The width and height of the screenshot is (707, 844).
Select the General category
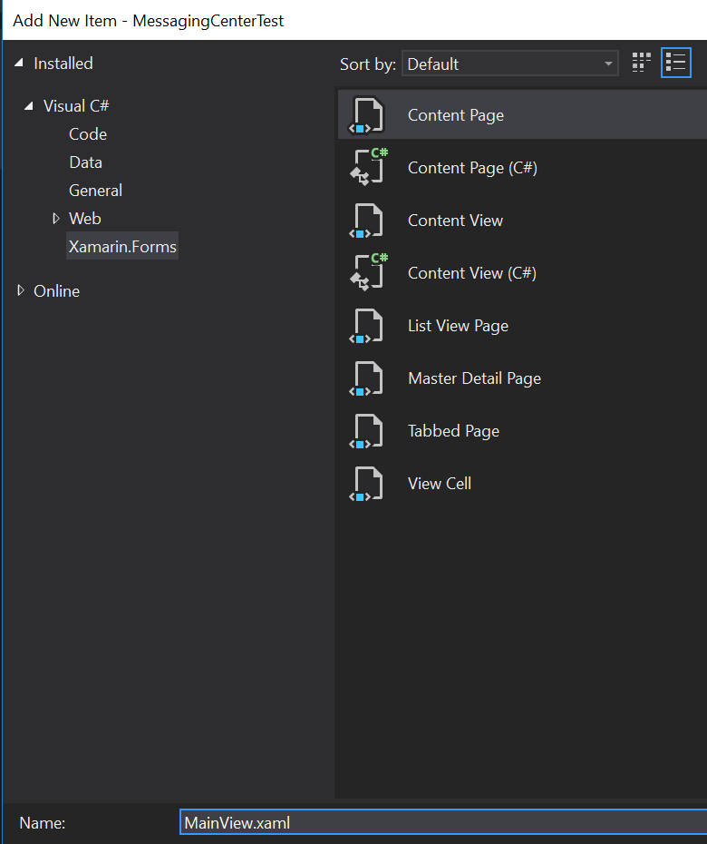pos(95,190)
